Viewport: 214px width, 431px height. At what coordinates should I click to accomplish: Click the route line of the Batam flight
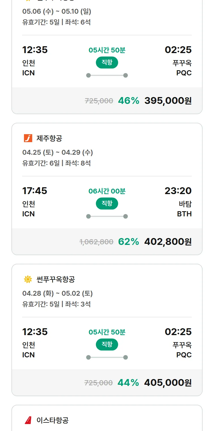107,216
